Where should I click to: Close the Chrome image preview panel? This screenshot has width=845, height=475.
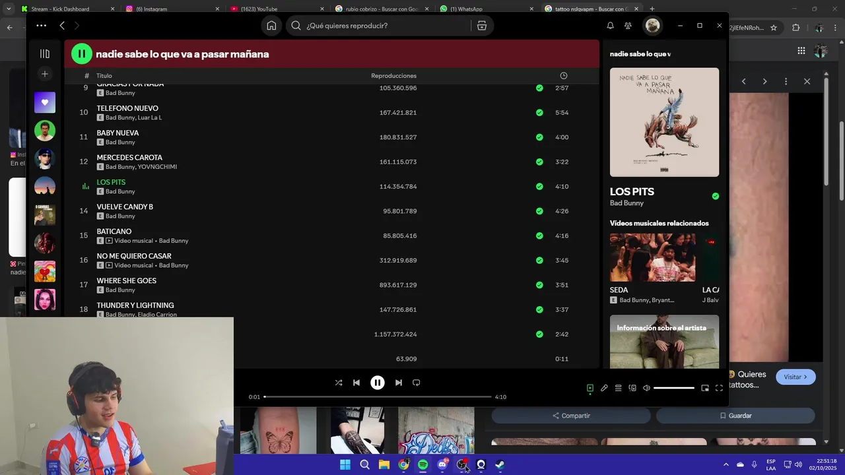point(807,81)
